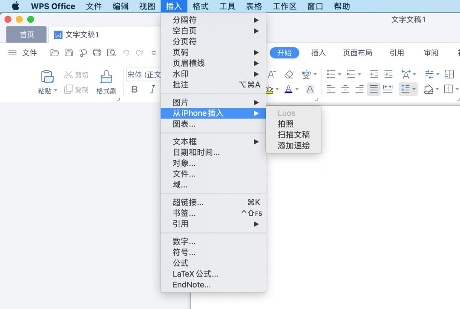Choose LaTeX 公式... from the menu
Viewport: 460px width, 309px height.
(x=195, y=274)
